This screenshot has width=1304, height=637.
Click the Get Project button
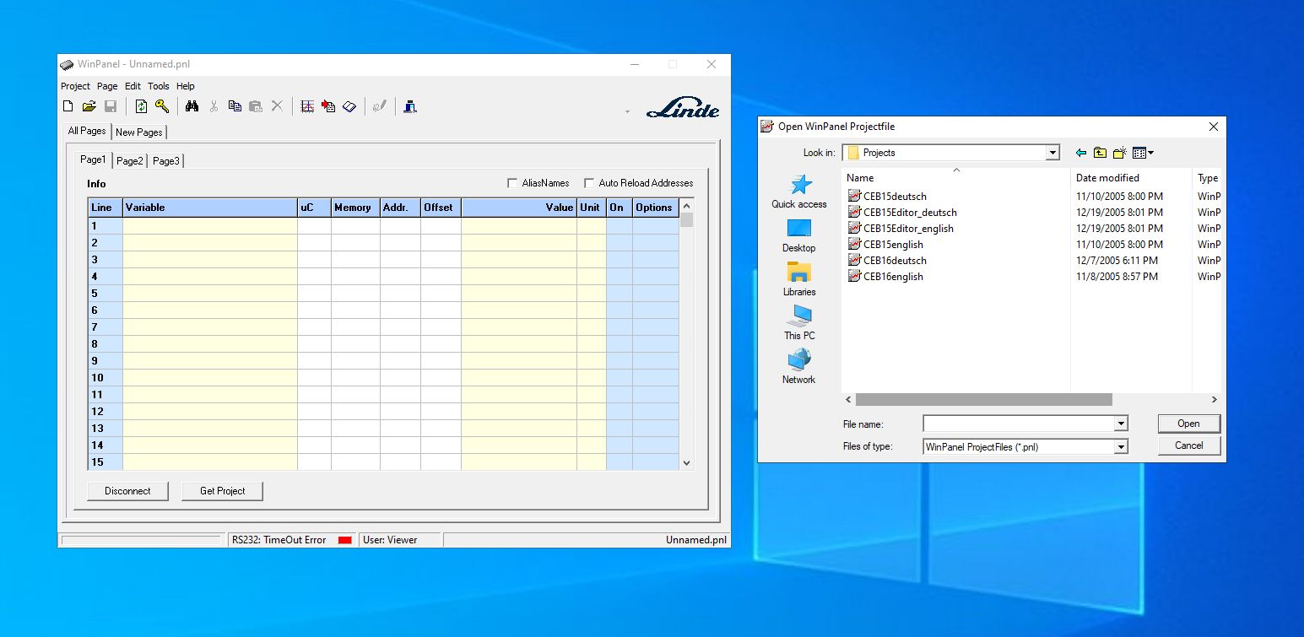(x=222, y=490)
